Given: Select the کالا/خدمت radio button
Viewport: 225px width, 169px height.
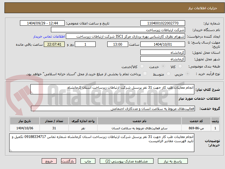Looking at the screenshot, I should (x=142, y=66).
